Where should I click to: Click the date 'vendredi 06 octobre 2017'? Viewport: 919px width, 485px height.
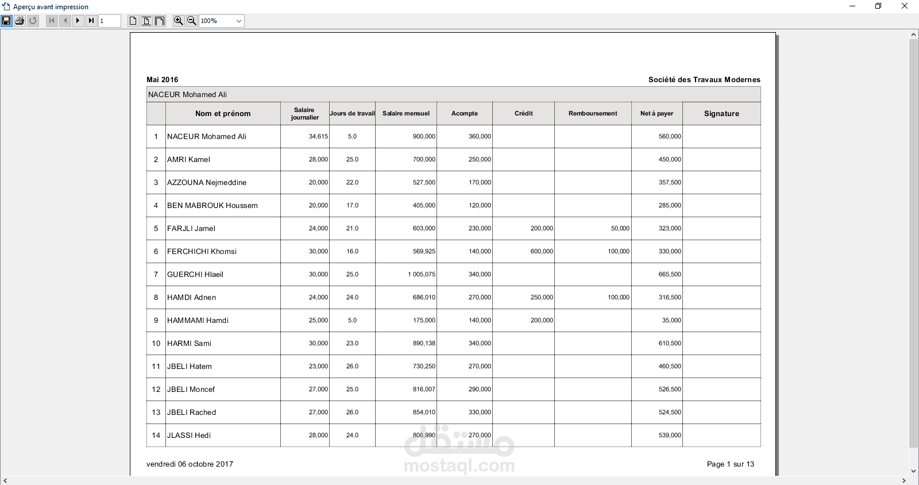pos(190,464)
